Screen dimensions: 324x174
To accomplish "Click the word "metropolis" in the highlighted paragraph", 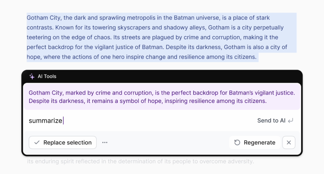I will 141,18.
